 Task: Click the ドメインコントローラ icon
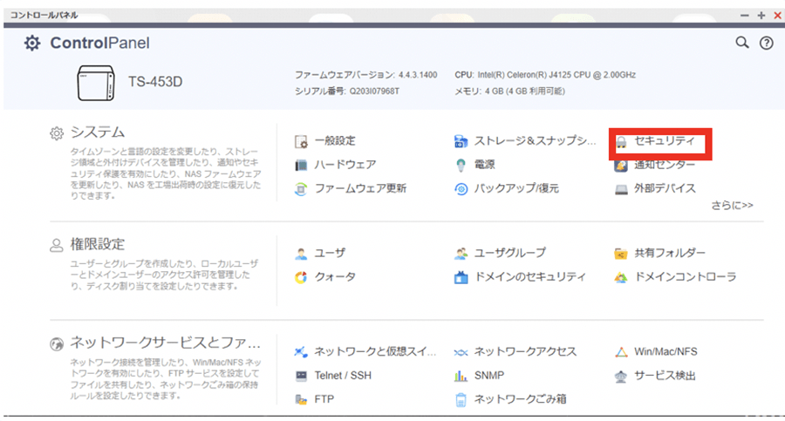621,277
